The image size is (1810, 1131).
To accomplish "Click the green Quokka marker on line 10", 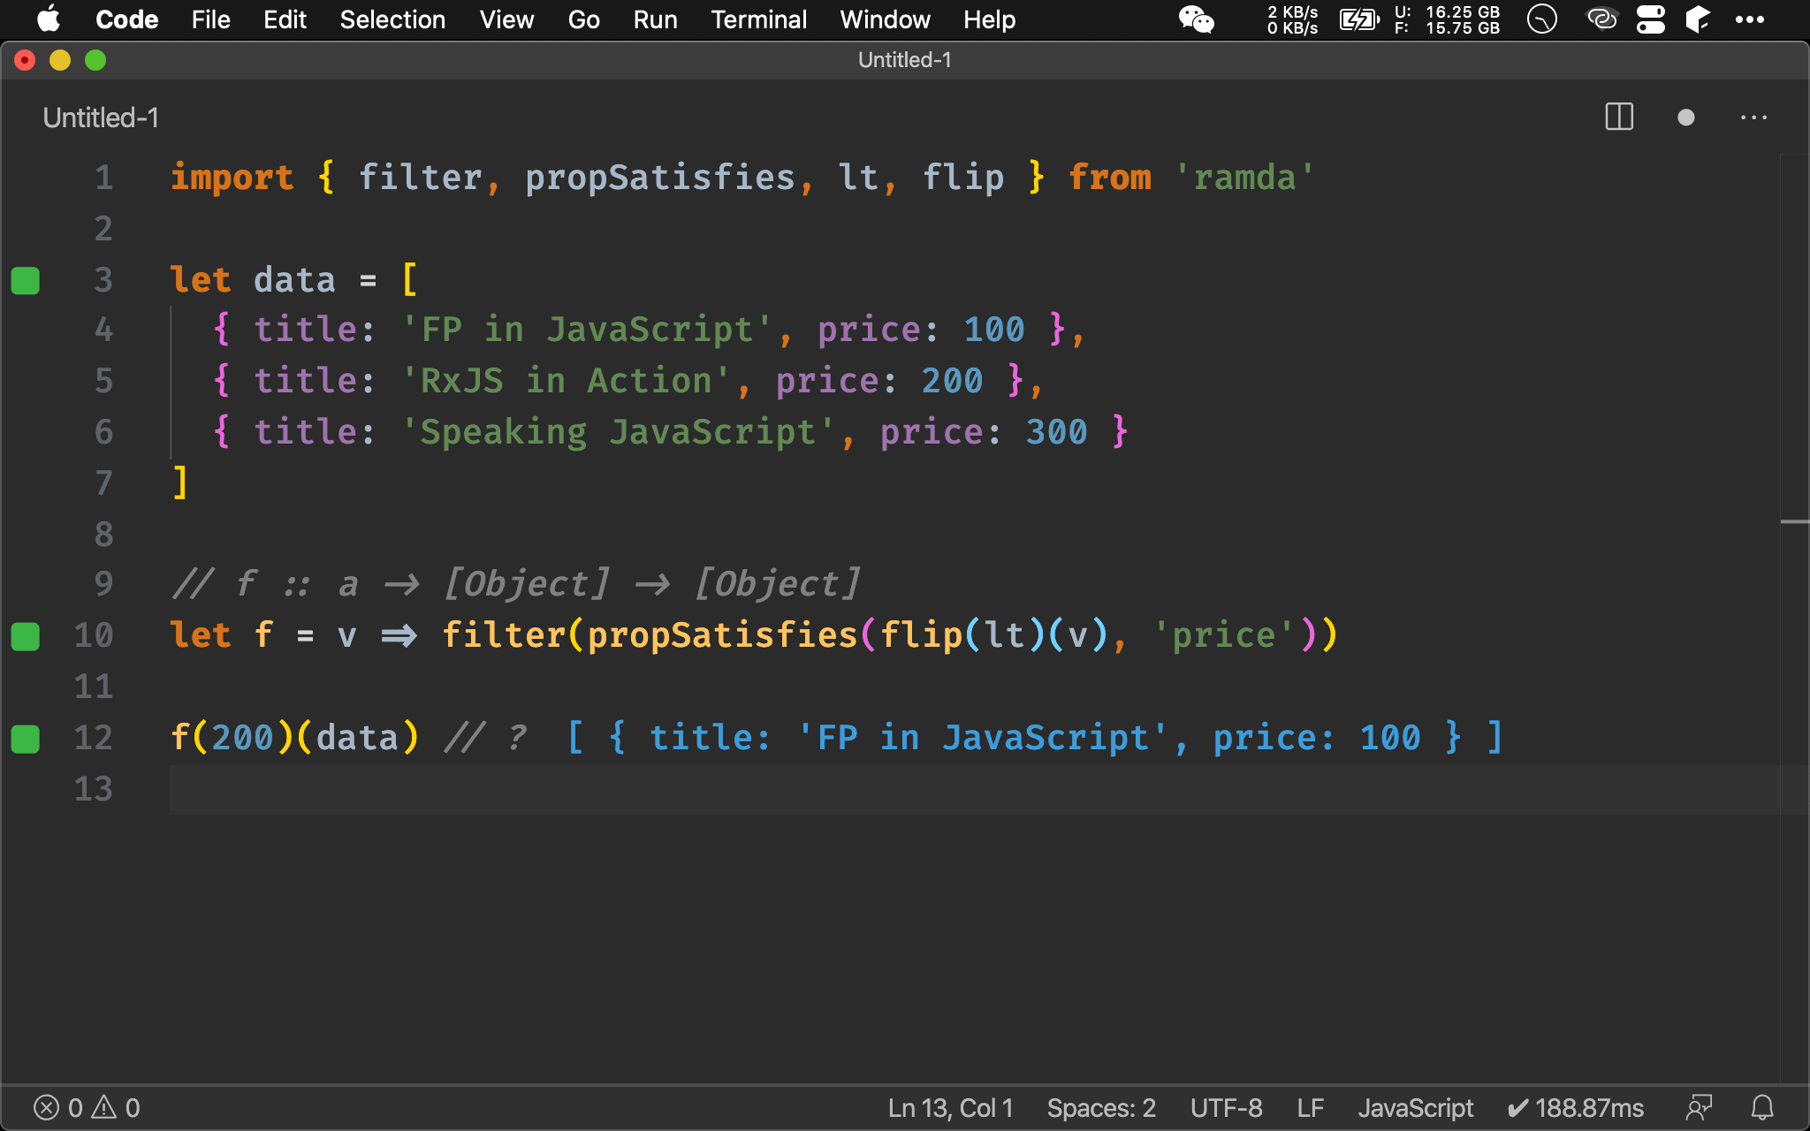I will pos(26,635).
